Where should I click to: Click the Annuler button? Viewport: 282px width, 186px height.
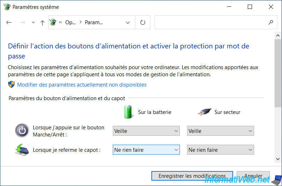pos(253,176)
